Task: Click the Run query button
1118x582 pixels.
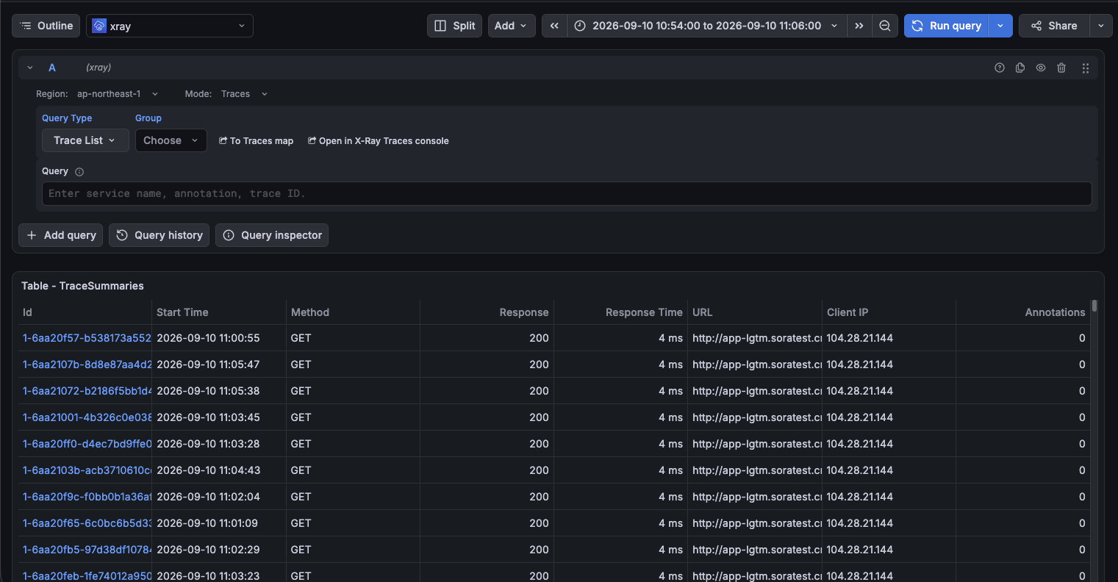Action: pos(947,26)
